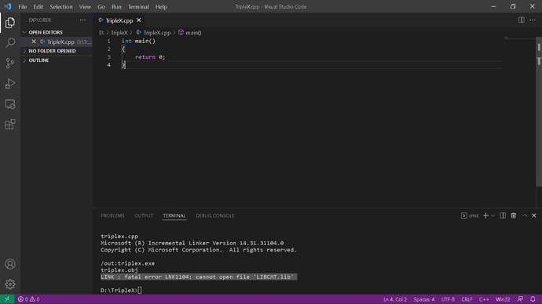This screenshot has width=542, height=304.
Task: Select Win32 configuration in status bar
Action: [503, 299]
